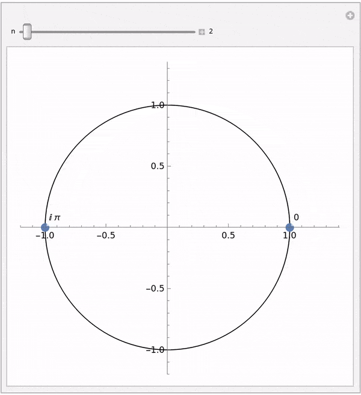Select the blue point labeled iπ
Viewport: 361px width, 395px height.
(45, 227)
